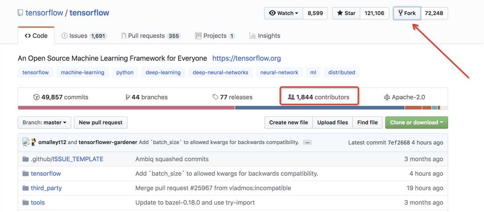
Task: View the 44 branches list
Action: [x=146, y=97]
